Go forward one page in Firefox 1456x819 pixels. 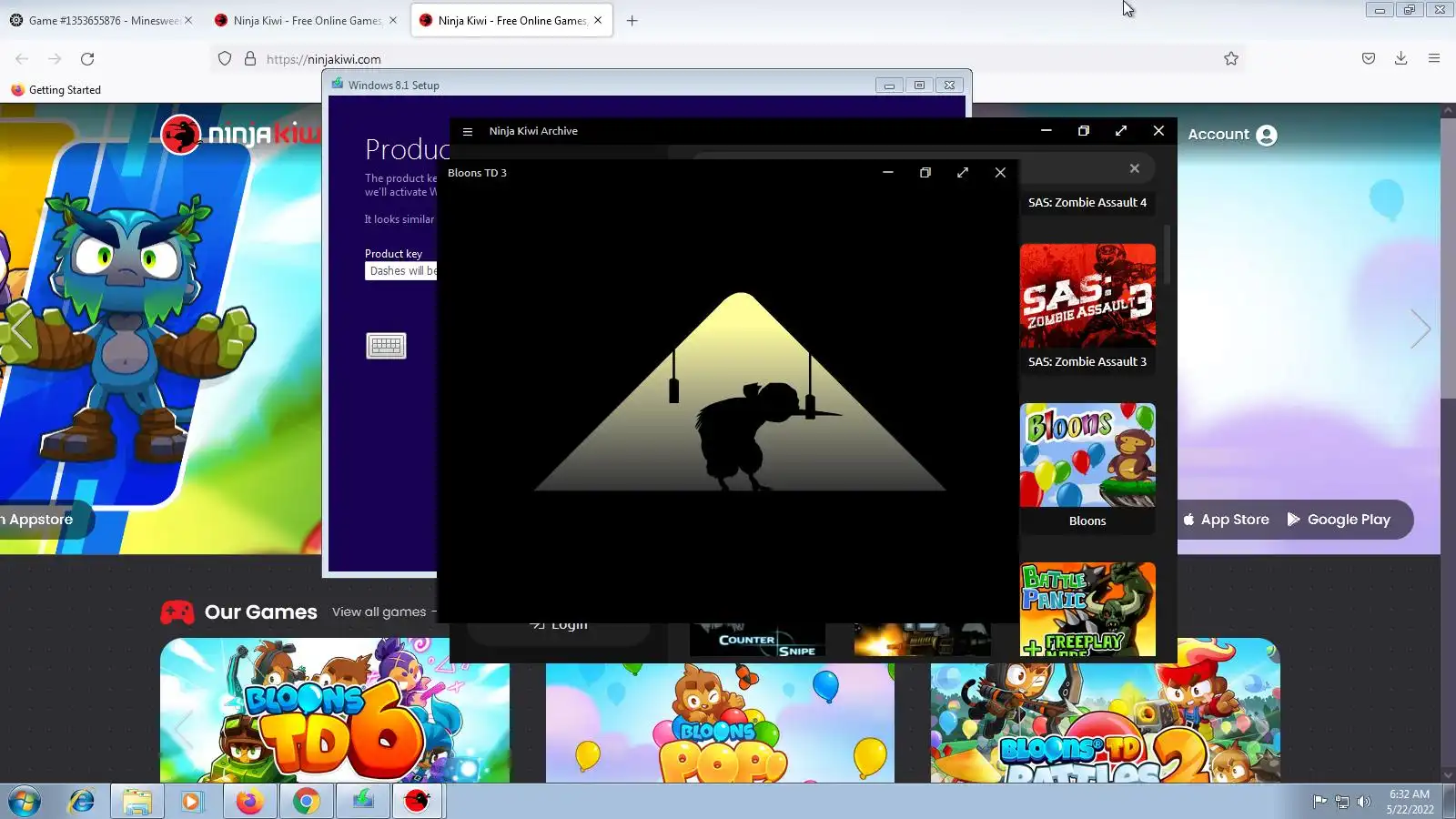55,59
